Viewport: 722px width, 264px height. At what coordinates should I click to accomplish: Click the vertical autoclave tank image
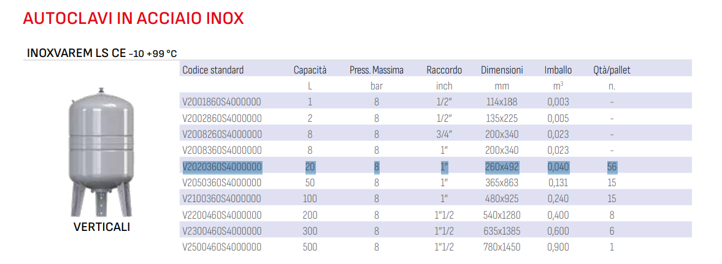coord(101,152)
